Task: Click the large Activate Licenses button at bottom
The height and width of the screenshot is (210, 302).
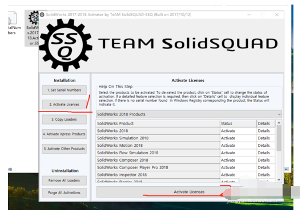Action: [189, 192]
